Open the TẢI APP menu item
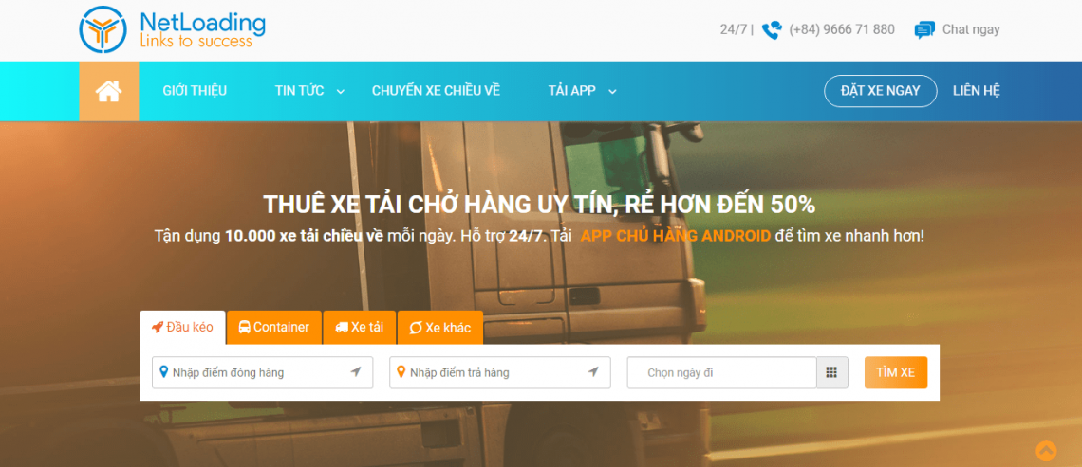The image size is (1082, 467). click(x=572, y=91)
